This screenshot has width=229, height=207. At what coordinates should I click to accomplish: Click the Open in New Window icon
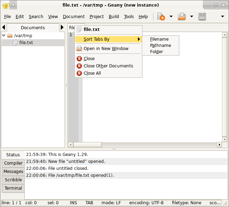79,49
